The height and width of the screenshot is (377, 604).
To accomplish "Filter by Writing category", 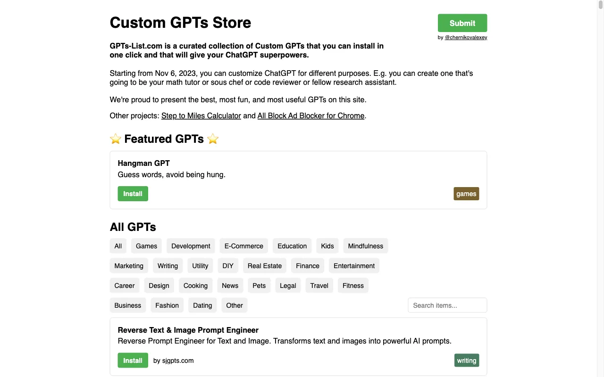I will tap(168, 266).
